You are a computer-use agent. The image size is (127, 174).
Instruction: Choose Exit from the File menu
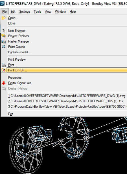coord(64,114)
